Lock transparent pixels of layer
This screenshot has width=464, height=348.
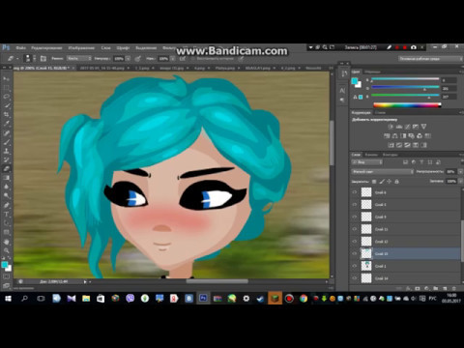pos(374,182)
